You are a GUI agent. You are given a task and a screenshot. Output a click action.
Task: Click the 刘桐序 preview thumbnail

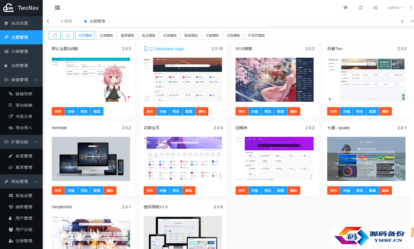pos(275,159)
